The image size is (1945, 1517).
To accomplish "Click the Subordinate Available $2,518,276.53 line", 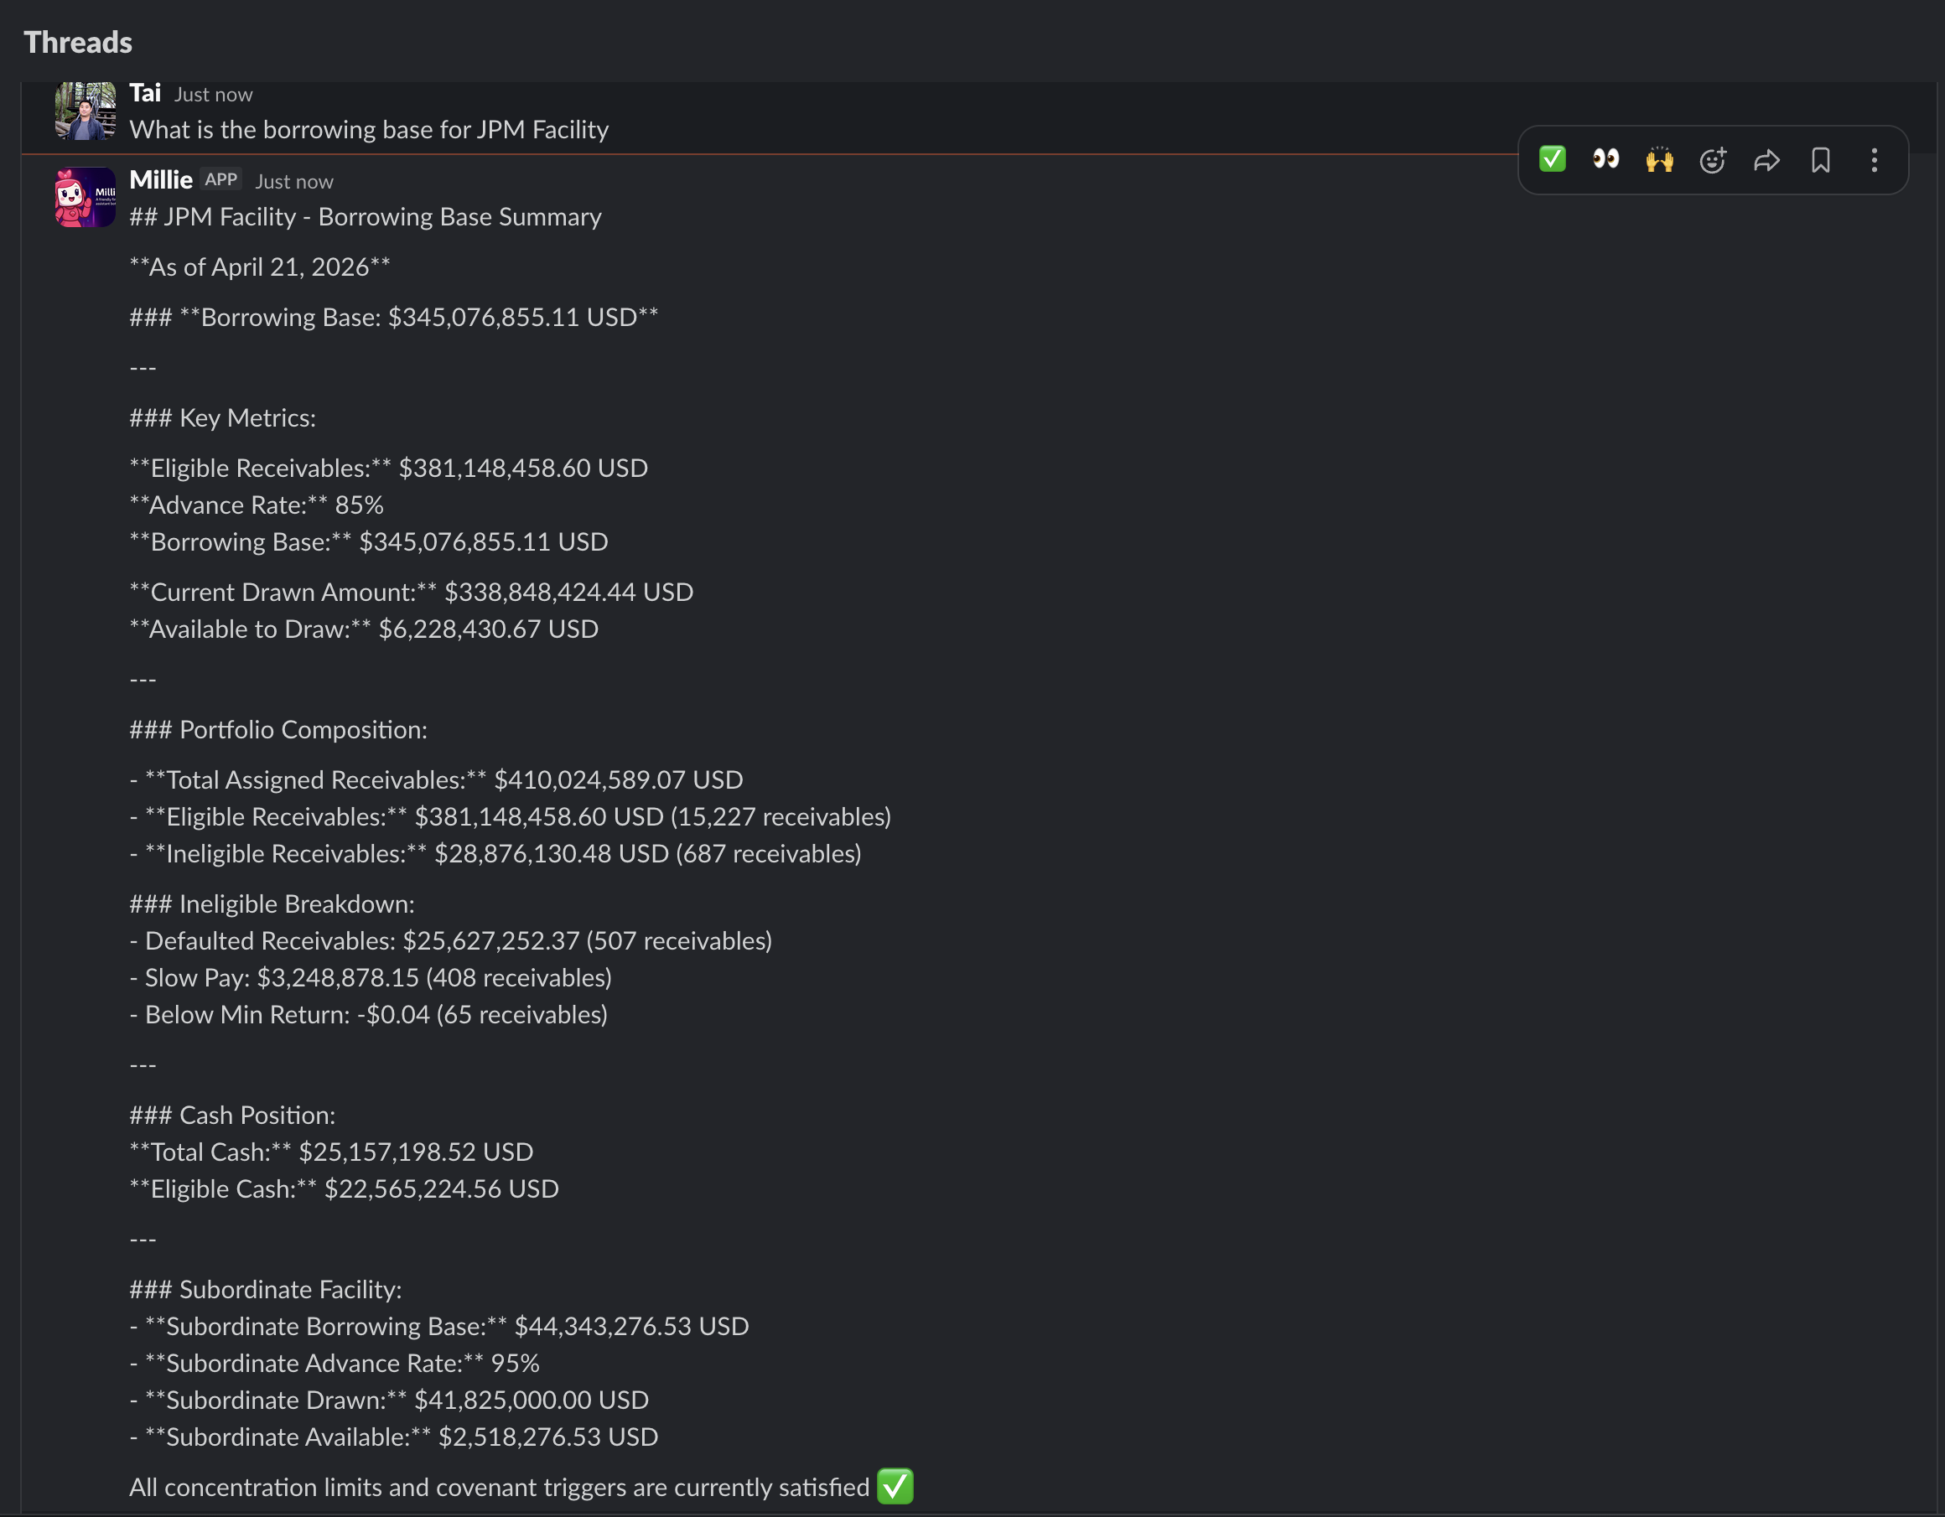I will click(x=395, y=1437).
